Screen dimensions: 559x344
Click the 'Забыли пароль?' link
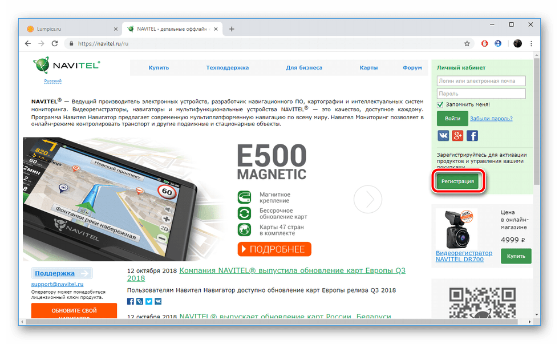(x=491, y=118)
